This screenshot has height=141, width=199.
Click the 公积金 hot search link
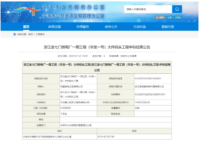(178, 17)
